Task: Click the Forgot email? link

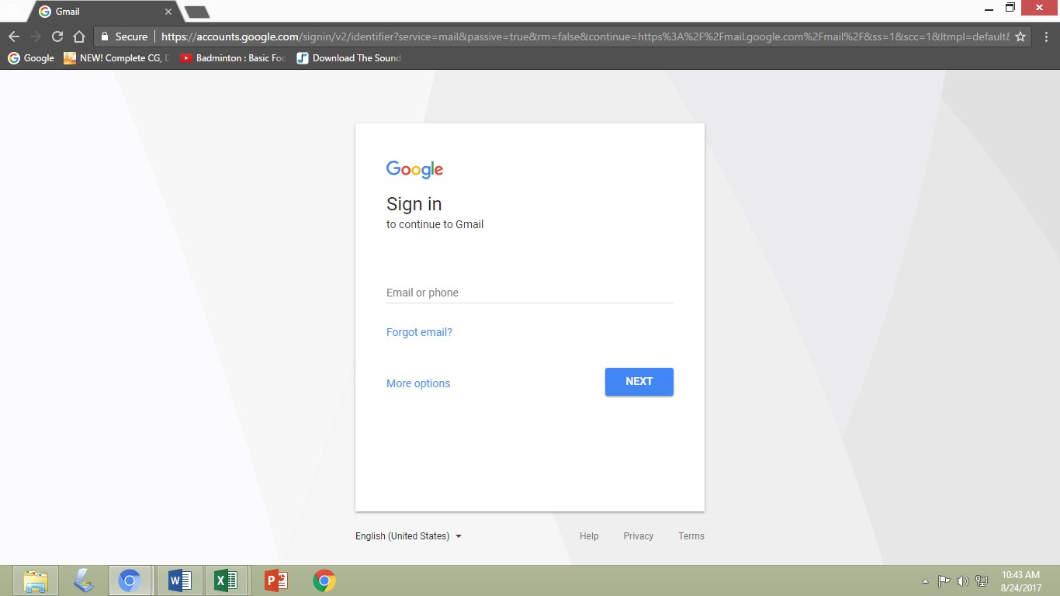Action: coord(419,332)
